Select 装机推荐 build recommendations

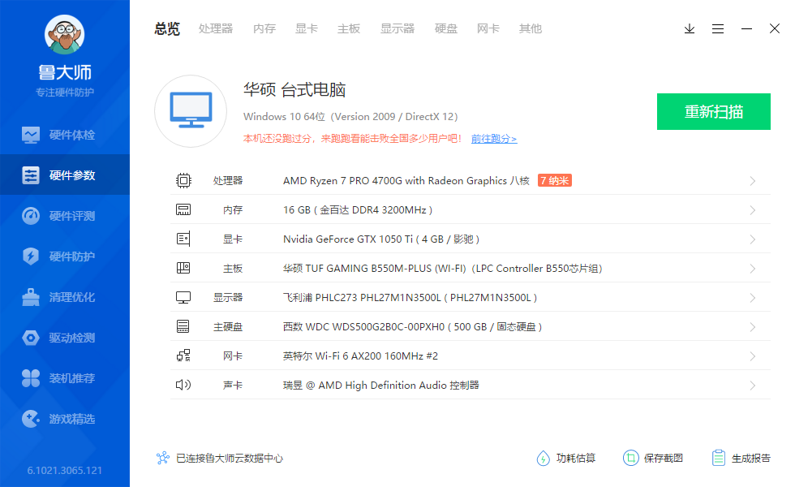[x=65, y=377]
